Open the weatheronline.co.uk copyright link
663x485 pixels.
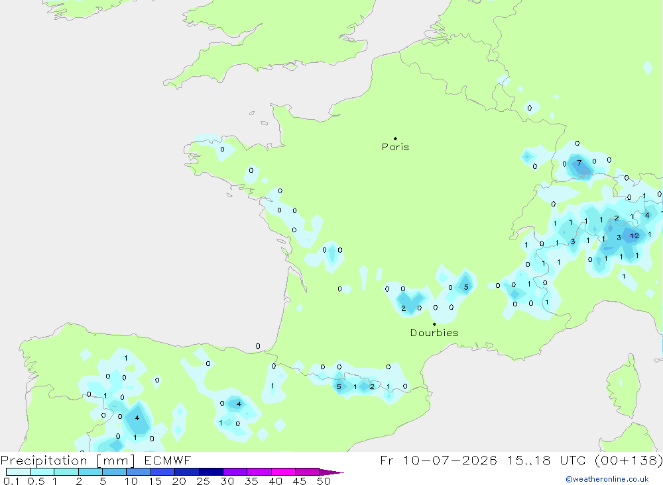[607, 479]
